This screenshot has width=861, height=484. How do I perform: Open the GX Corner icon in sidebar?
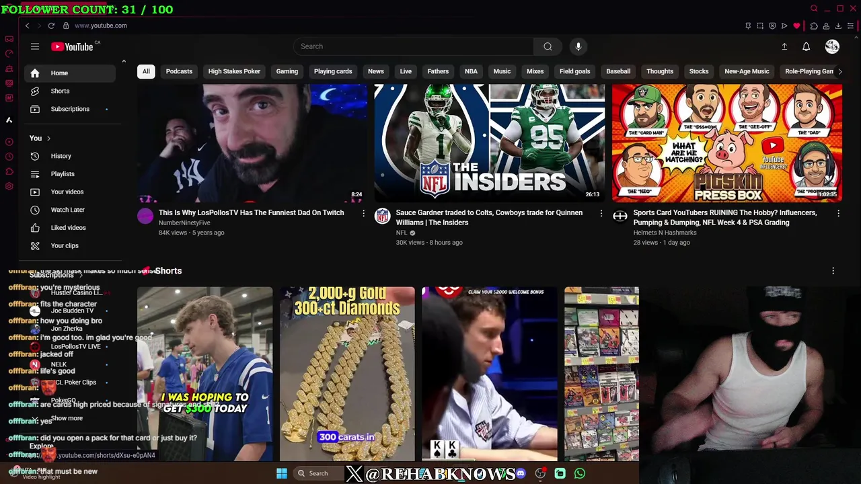tap(9, 39)
